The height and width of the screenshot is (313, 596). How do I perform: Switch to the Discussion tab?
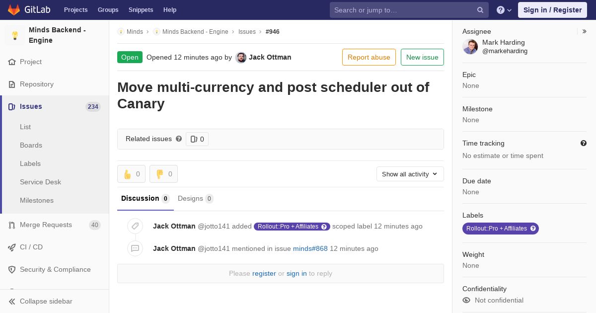point(146,199)
